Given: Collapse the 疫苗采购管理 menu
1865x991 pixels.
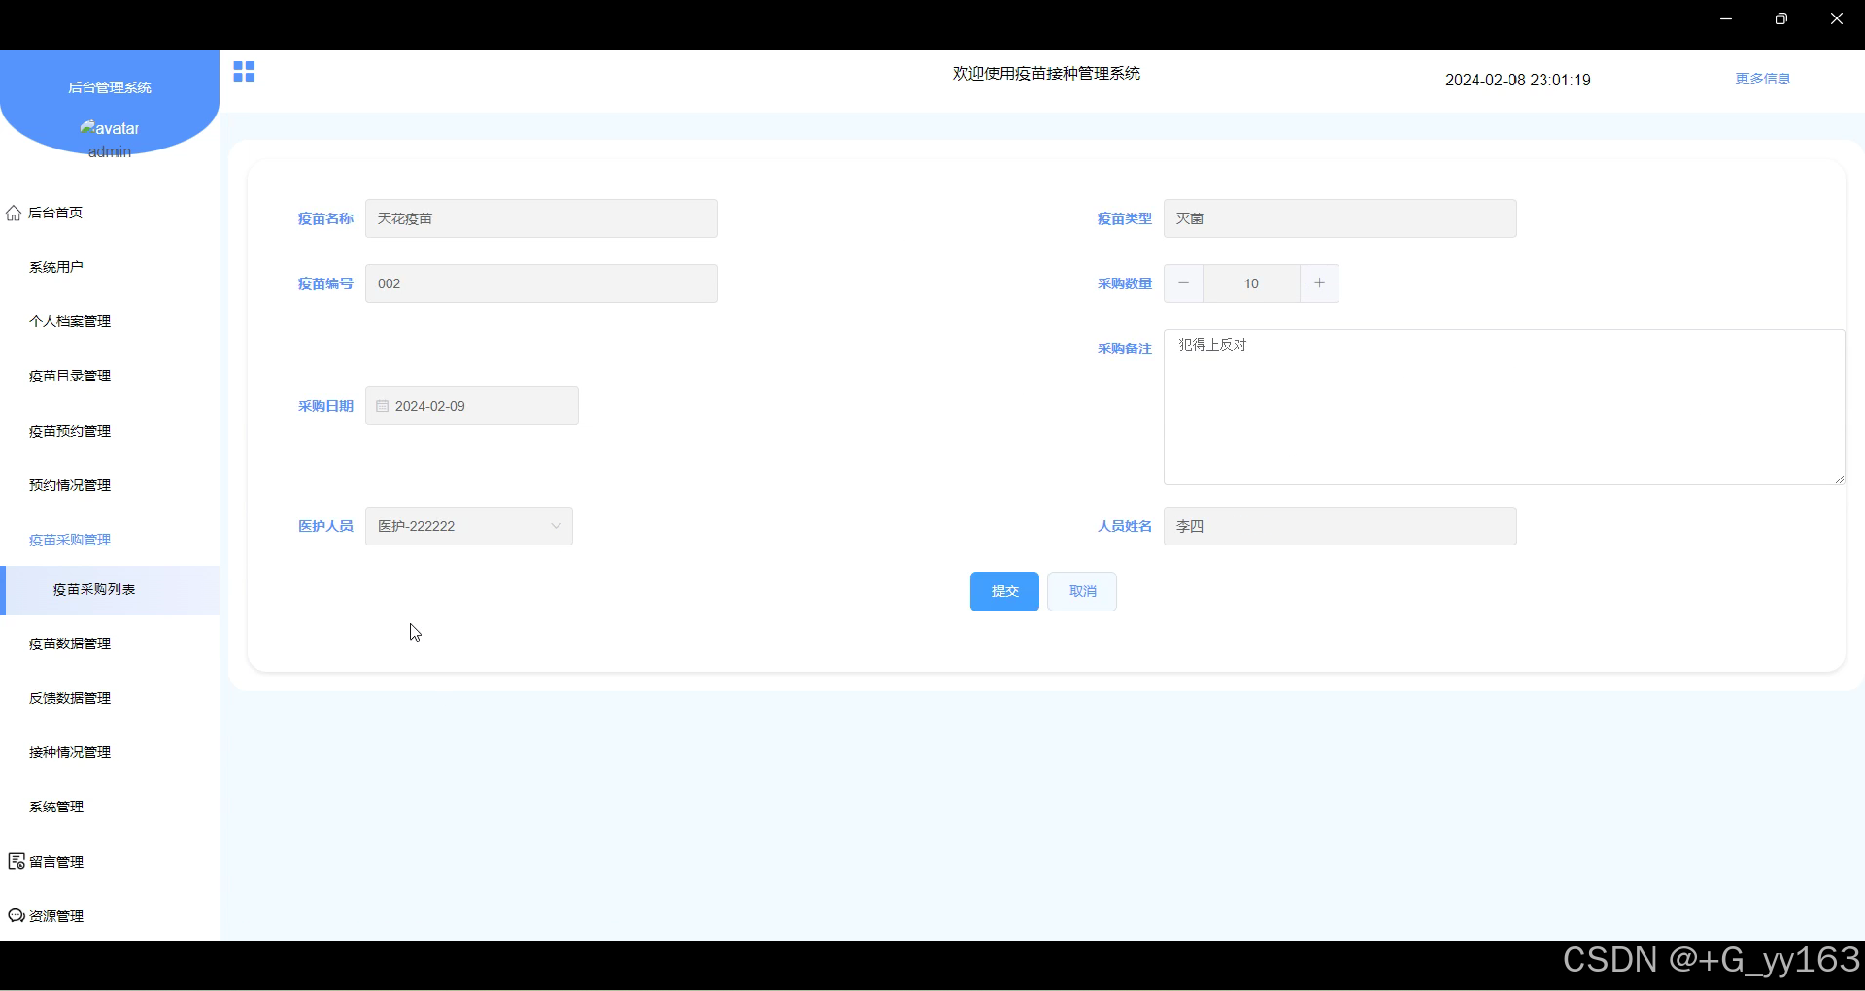Looking at the screenshot, I should point(110,540).
